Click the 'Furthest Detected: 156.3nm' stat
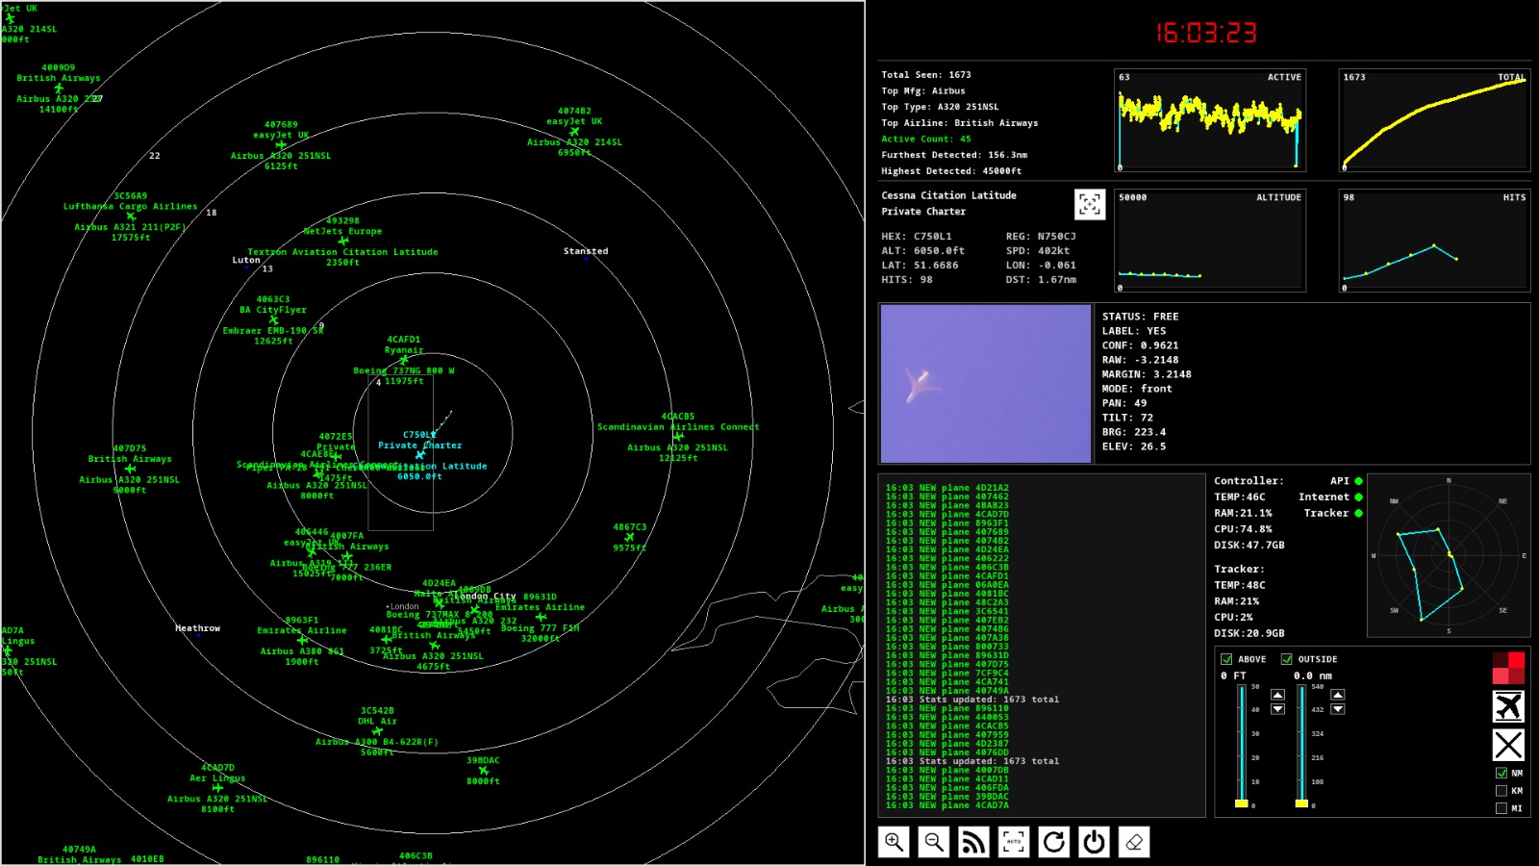Image resolution: width=1539 pixels, height=866 pixels. pyautogui.click(x=954, y=155)
